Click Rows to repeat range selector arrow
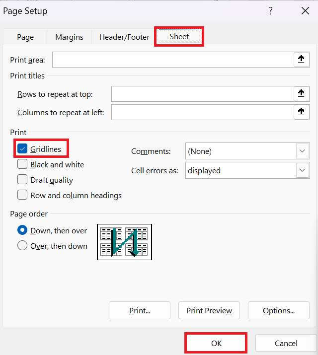Viewport: 318px width, 355px height. [x=302, y=93]
